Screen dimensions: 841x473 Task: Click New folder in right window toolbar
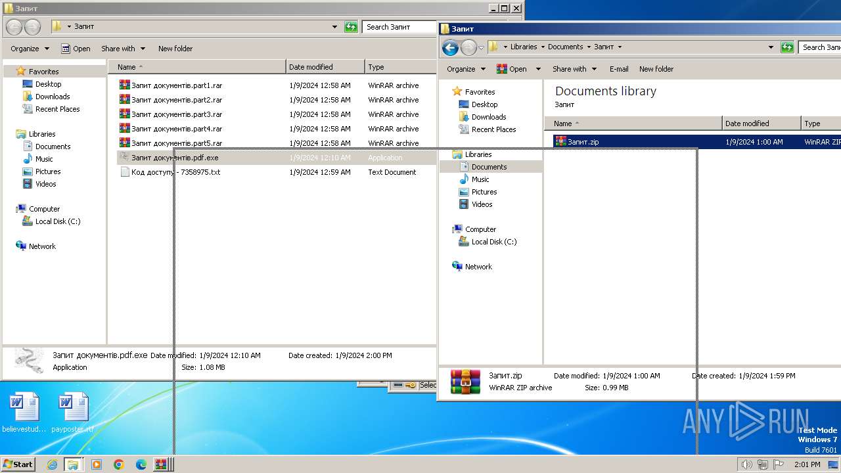(656, 69)
